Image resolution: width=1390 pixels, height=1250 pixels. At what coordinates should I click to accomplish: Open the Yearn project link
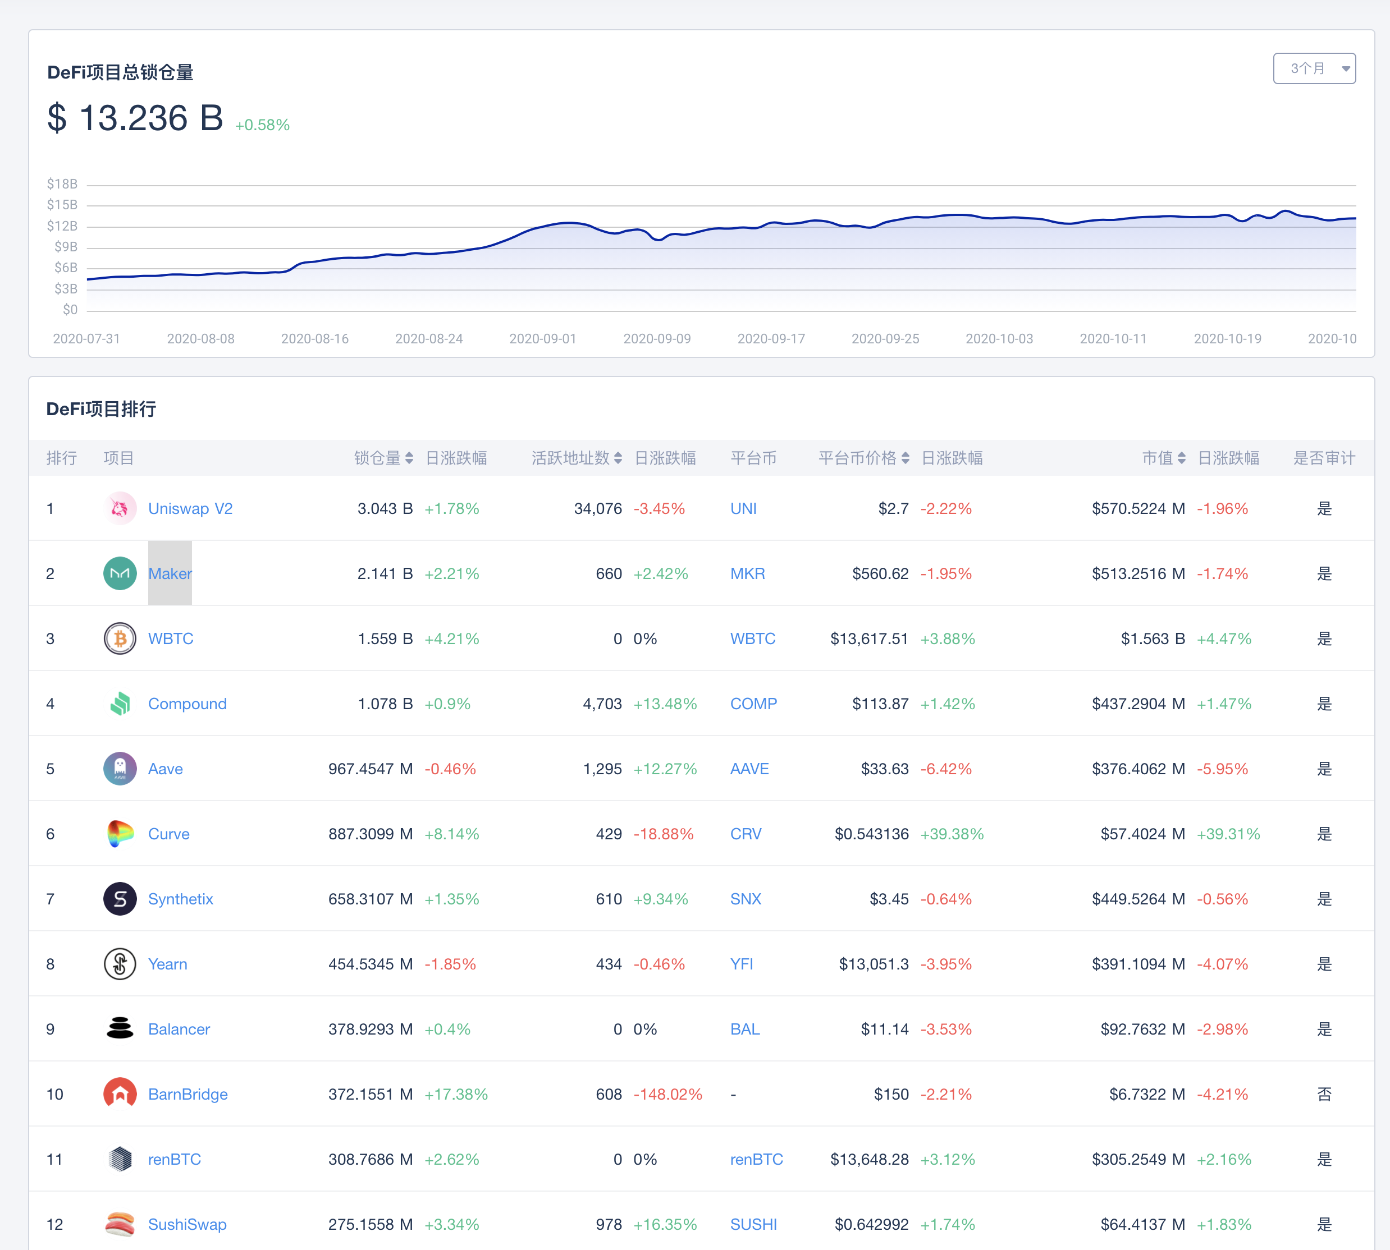pyautogui.click(x=168, y=964)
